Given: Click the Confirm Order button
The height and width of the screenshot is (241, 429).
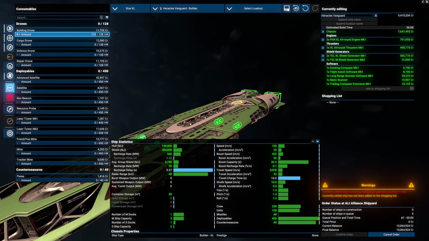Looking at the screenshot, I should click(x=345, y=235).
